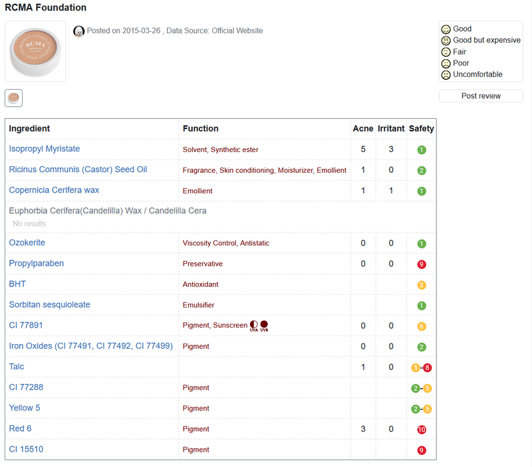
Task: Click the Antioxidant function text
Action: [201, 285]
